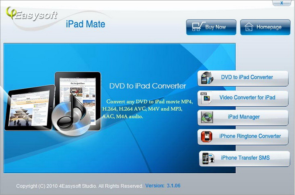This screenshot has height=195, width=295.
Task: Click the Video Converter for iPad file icon
Action: 206,98
